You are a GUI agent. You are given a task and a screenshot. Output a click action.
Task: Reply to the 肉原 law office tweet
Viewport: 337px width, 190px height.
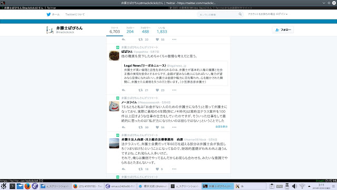123,169
